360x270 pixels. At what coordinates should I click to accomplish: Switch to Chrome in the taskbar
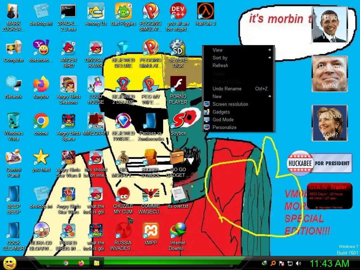point(66,263)
